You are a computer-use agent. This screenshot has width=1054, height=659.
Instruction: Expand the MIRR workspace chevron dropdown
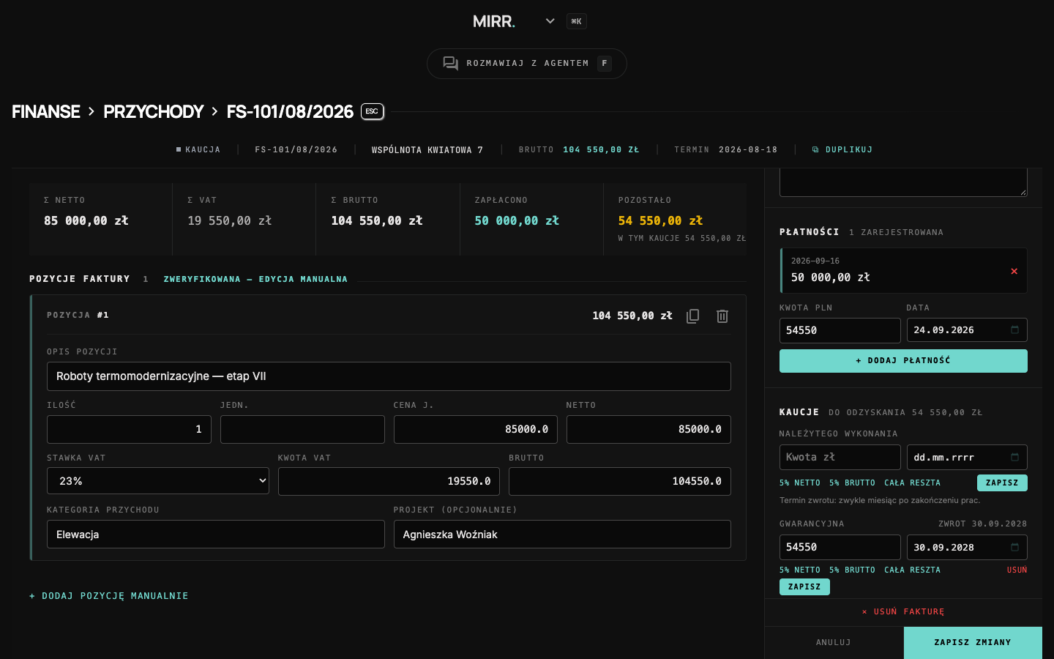coord(550,21)
